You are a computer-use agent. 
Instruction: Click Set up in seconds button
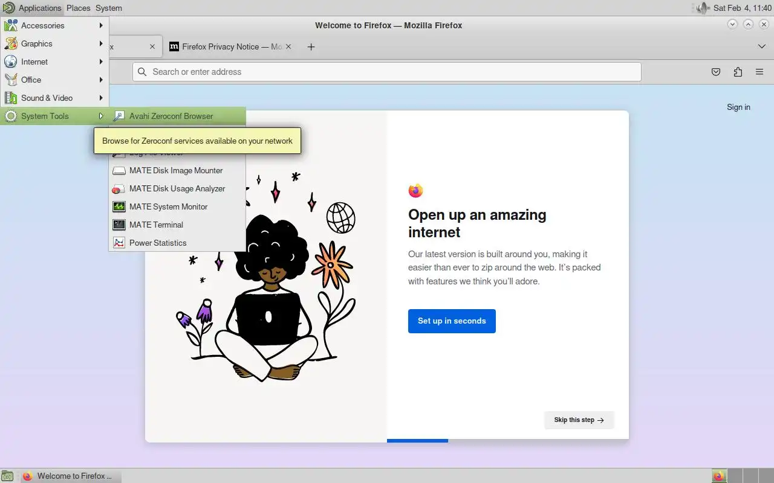pyautogui.click(x=452, y=321)
